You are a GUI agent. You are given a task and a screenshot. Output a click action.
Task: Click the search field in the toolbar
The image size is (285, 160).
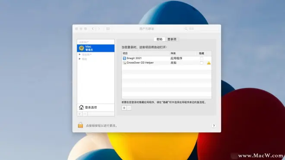pyautogui.click(x=201, y=29)
